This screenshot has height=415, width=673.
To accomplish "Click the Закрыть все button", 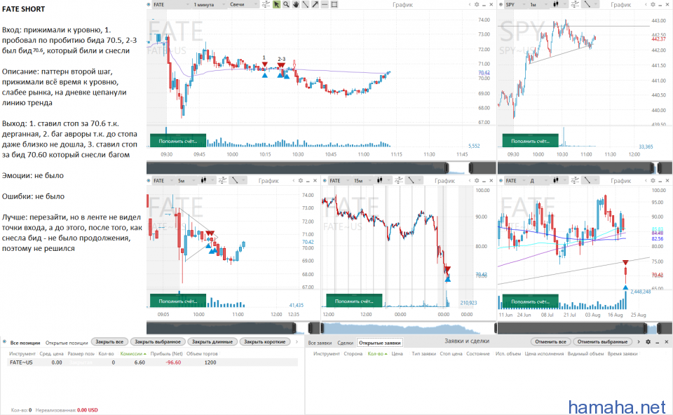I will tap(109, 341).
